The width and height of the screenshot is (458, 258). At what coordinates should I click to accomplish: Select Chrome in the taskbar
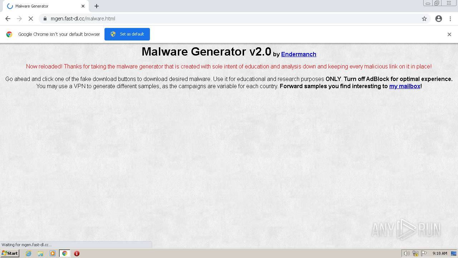64,253
